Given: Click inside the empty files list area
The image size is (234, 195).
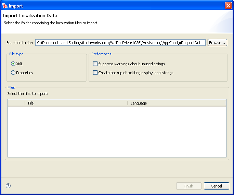Looking at the screenshot, I should (117, 131).
